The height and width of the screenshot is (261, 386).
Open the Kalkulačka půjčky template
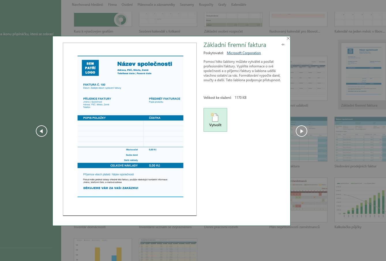tap(360, 200)
